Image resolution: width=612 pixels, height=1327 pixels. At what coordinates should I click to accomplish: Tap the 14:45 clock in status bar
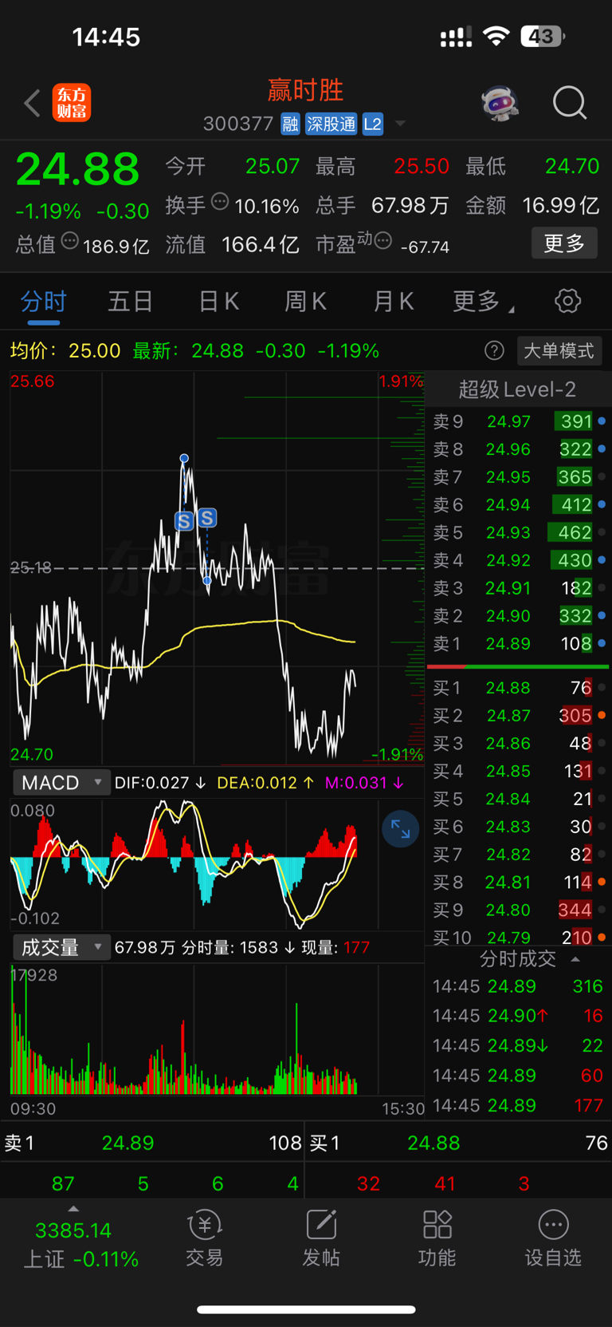(x=106, y=37)
